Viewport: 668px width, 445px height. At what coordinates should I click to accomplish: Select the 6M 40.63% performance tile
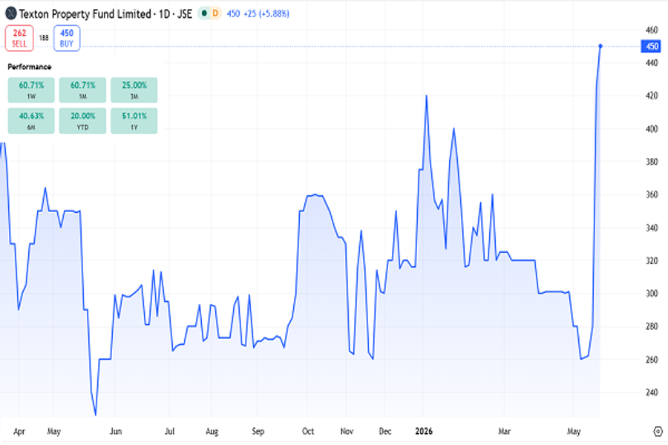click(31, 120)
